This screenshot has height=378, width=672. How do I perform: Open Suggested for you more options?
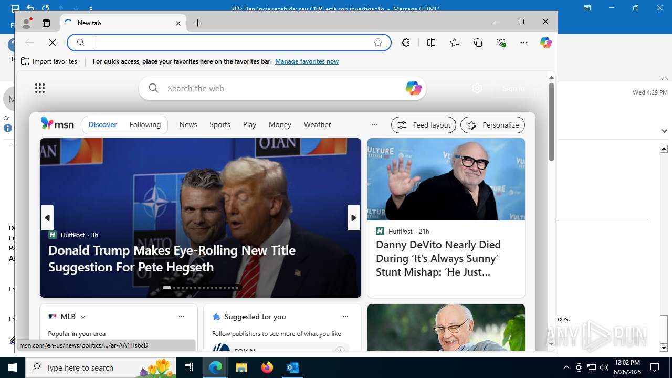[x=345, y=317]
